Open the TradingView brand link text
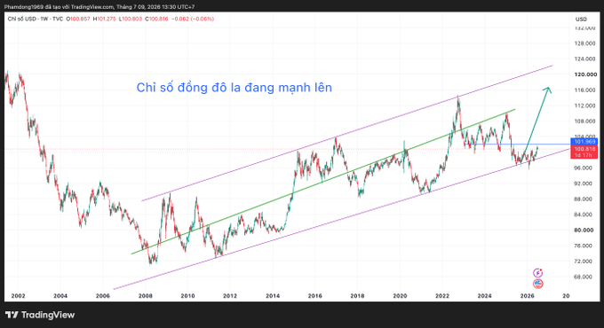The height and width of the screenshot is (328, 604). point(48,315)
